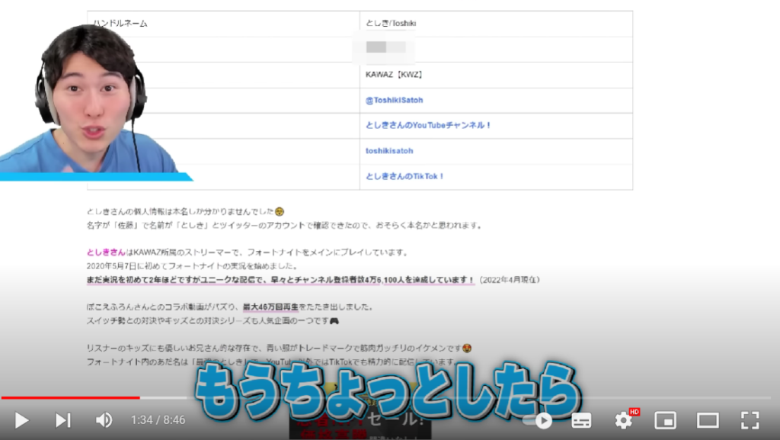Click the 2020年5月7日 sentence
780x440 pixels.
[x=193, y=266]
